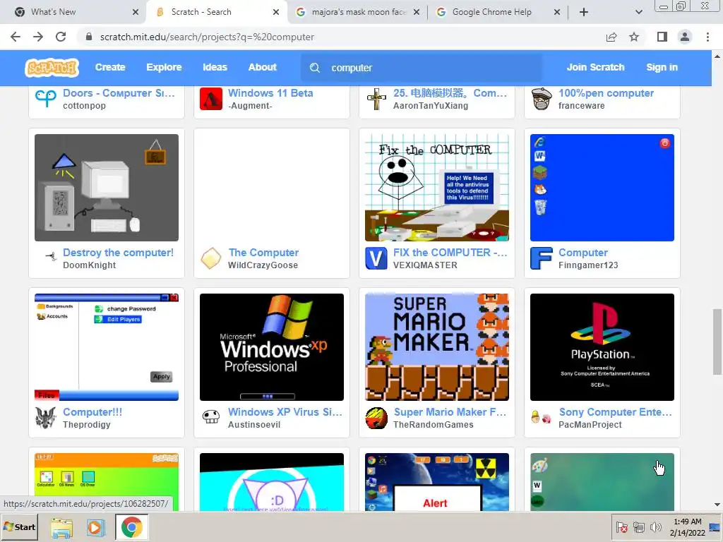The height and width of the screenshot is (542, 723).
Task: Click the Join Scratch link
Action: [595, 67]
